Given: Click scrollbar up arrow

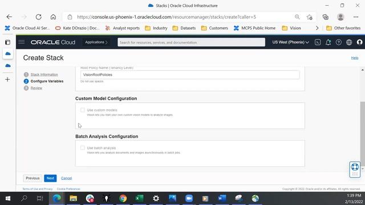Looking at the screenshot, I should click(363, 70).
